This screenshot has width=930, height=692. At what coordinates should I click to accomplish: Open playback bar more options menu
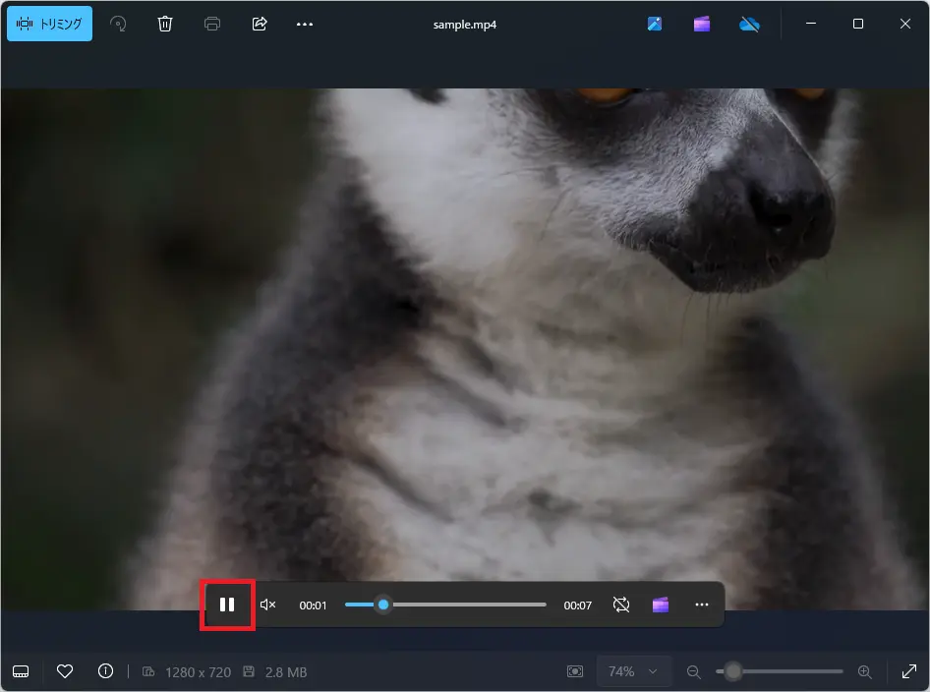pos(701,605)
